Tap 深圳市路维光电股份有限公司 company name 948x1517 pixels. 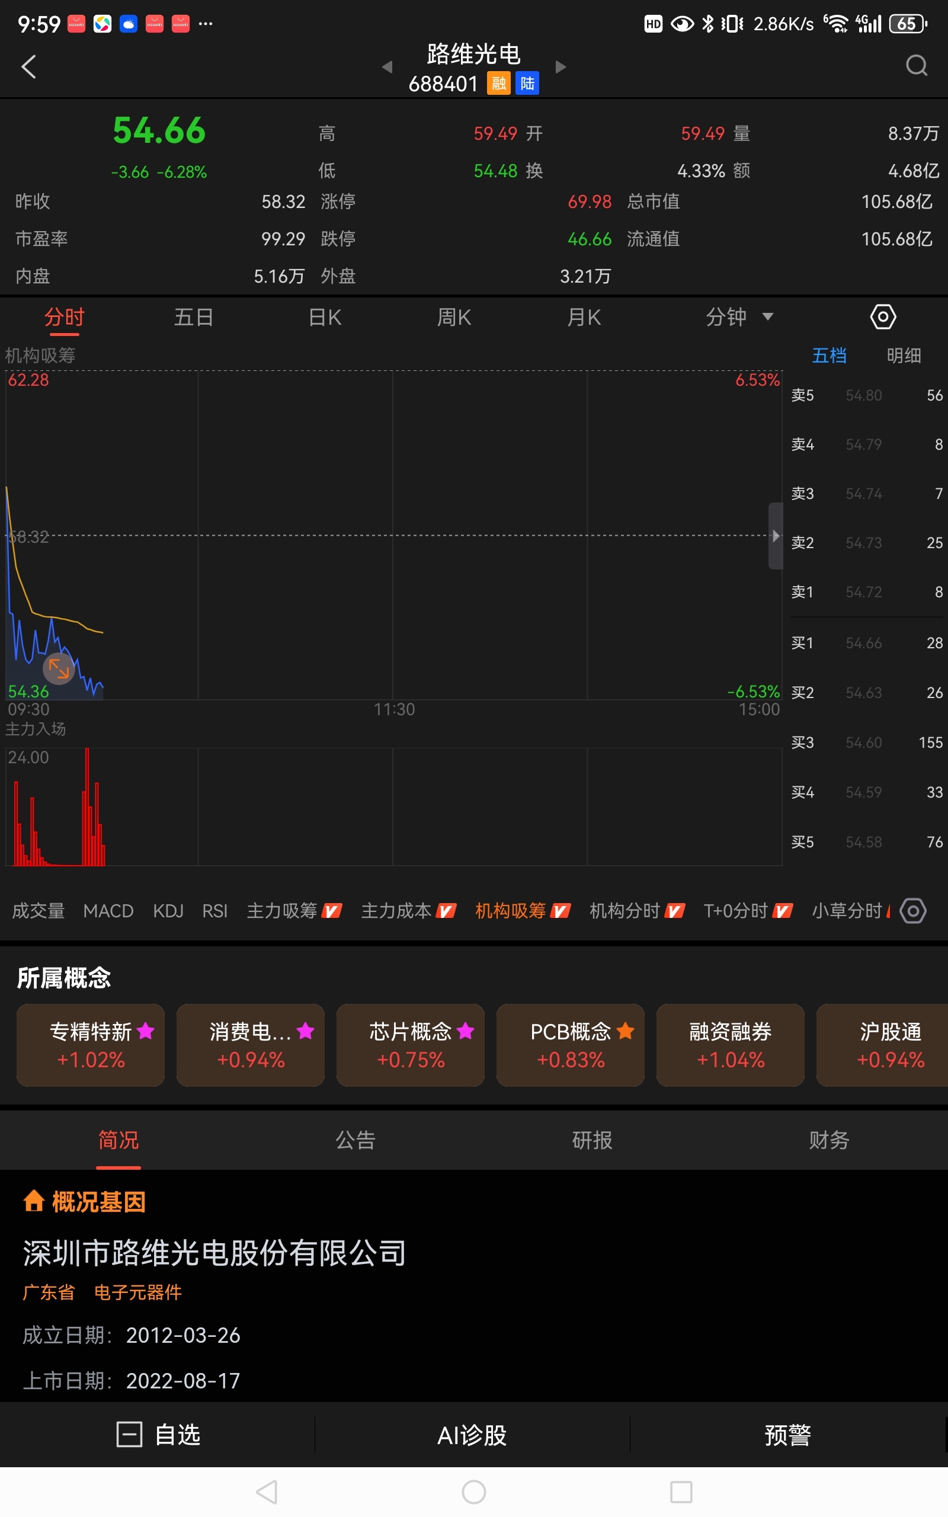click(214, 1252)
